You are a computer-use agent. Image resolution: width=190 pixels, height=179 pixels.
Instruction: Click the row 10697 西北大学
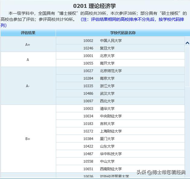120,101
